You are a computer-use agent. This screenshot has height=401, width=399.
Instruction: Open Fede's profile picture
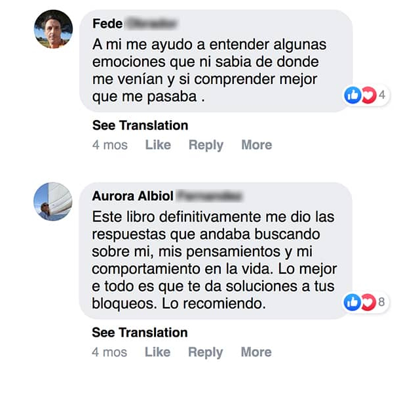pyautogui.click(x=53, y=30)
